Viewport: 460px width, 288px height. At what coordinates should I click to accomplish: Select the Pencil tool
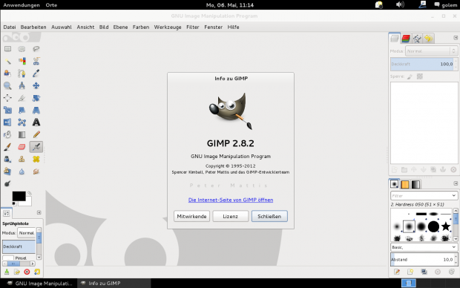coord(36,135)
